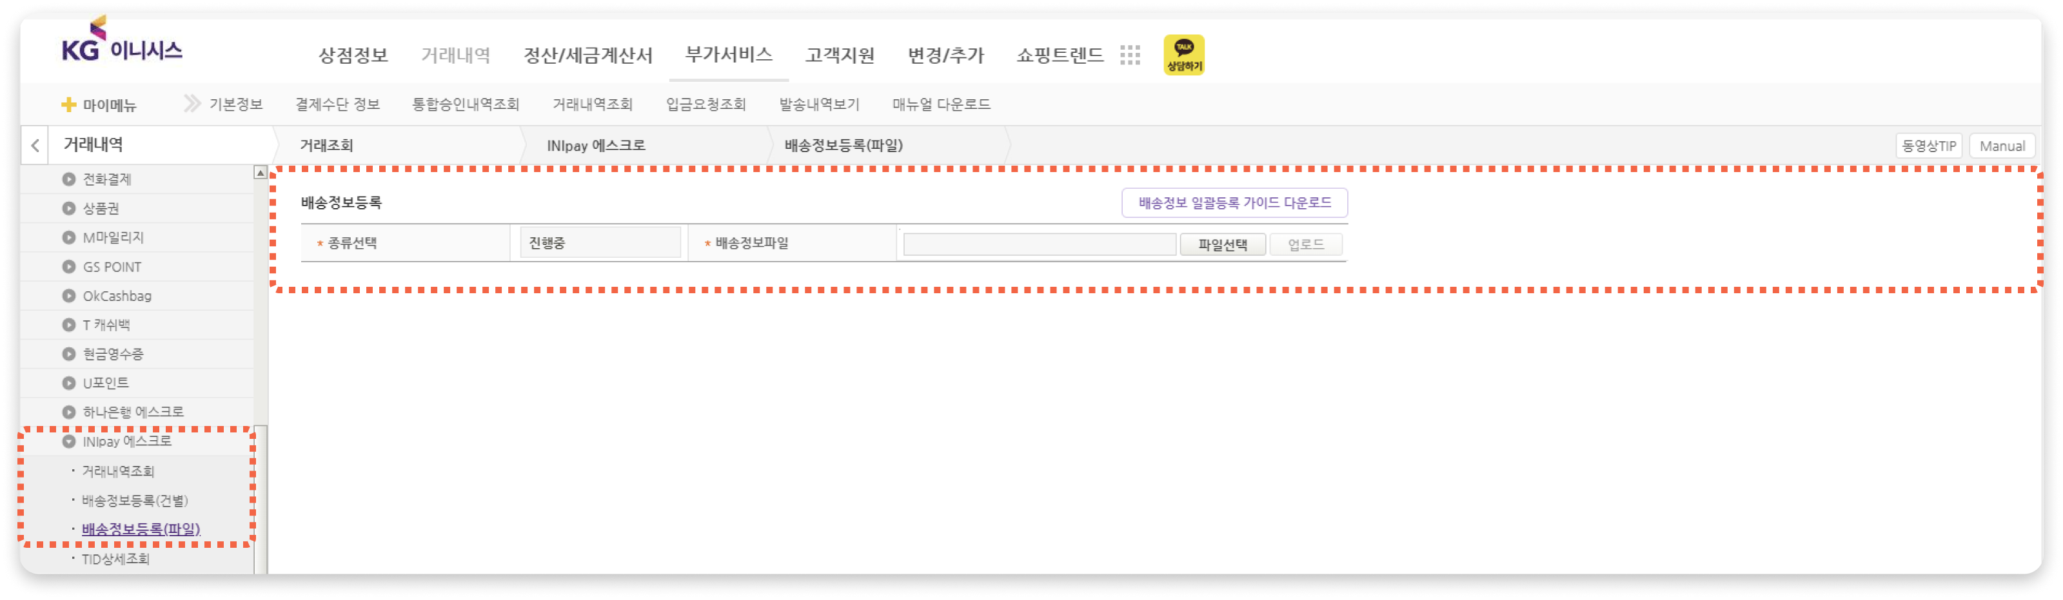Expand the 전화결제 sidebar item icon

(x=69, y=179)
